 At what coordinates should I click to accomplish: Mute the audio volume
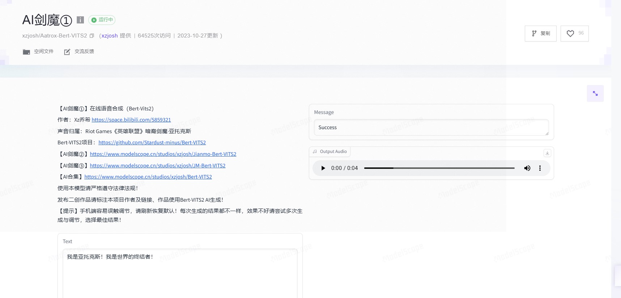[x=527, y=168]
